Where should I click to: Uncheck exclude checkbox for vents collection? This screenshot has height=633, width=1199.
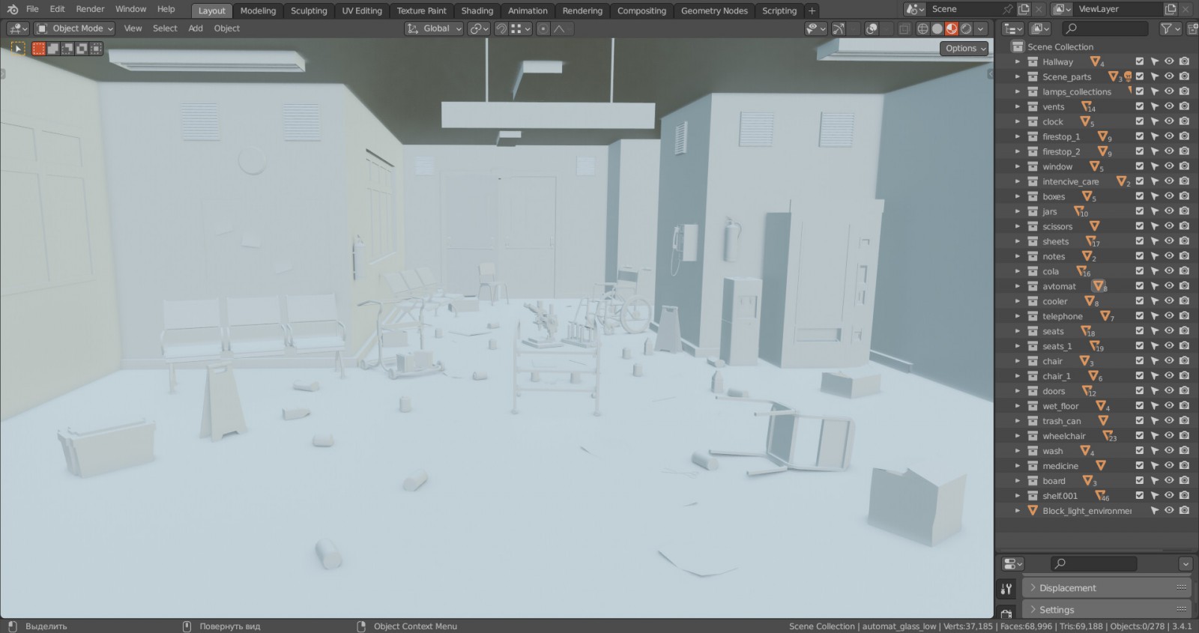click(x=1140, y=106)
